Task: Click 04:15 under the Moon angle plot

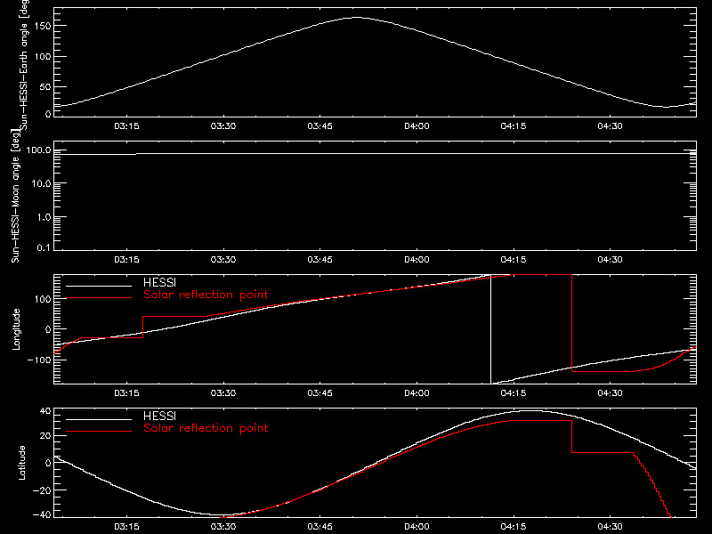Action: (x=514, y=260)
